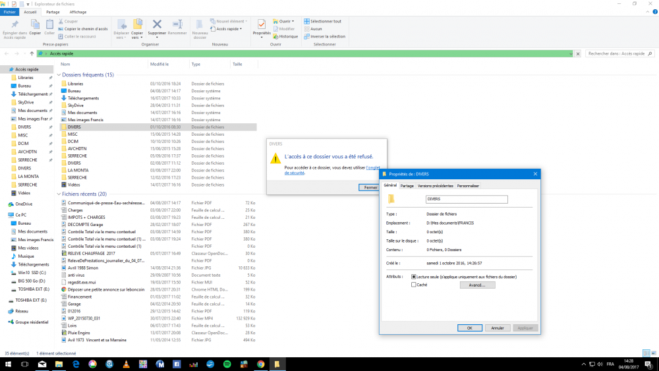
Task: Click the l'onglet de sécurité link
Action: tap(332, 170)
